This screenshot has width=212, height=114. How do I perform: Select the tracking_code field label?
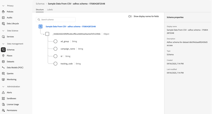tap(66, 64)
